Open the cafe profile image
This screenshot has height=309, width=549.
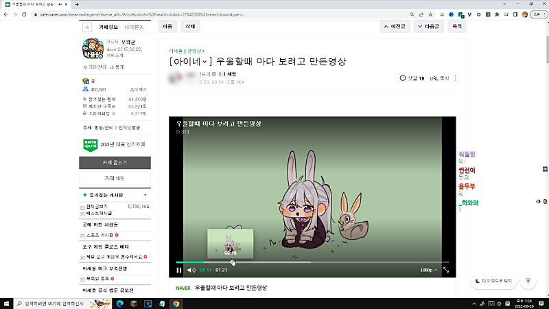pyautogui.click(x=93, y=49)
